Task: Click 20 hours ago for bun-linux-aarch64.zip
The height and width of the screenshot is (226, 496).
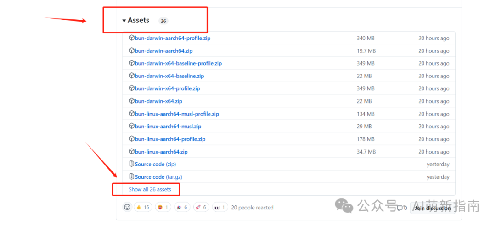Action: point(434,152)
